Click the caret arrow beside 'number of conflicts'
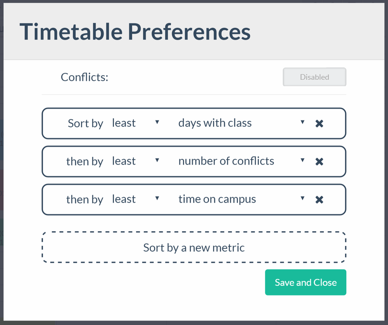Viewport: 388px width, 325px height. (x=302, y=160)
